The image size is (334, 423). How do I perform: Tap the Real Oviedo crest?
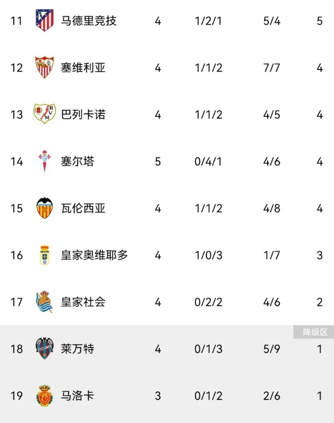tap(44, 255)
